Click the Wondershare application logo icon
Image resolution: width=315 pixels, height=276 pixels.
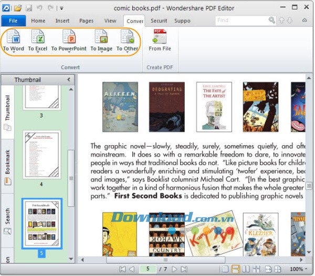point(6,8)
